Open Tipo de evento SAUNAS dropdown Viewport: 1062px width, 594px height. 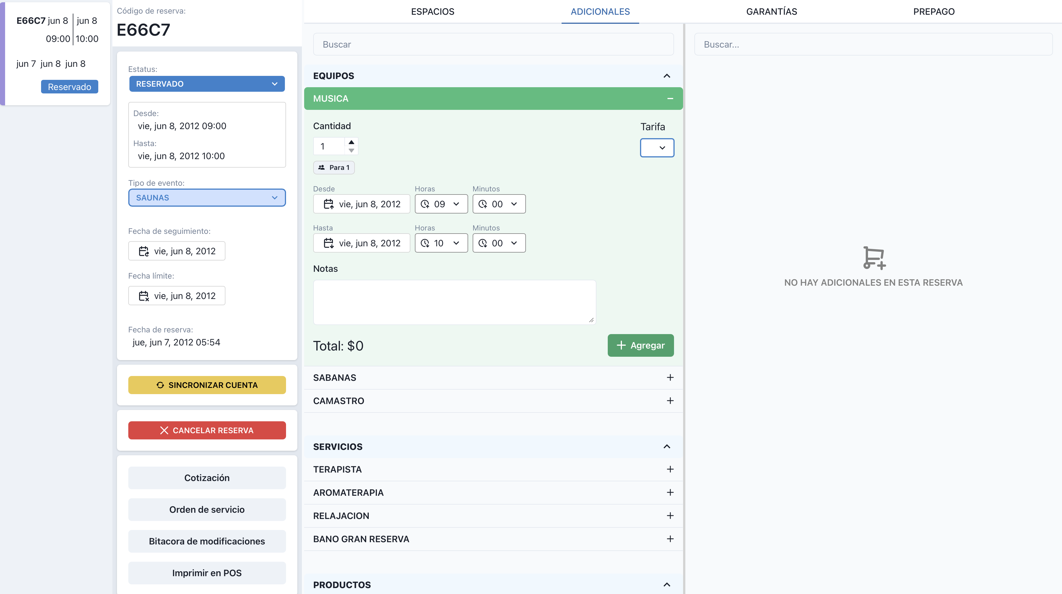pos(206,197)
